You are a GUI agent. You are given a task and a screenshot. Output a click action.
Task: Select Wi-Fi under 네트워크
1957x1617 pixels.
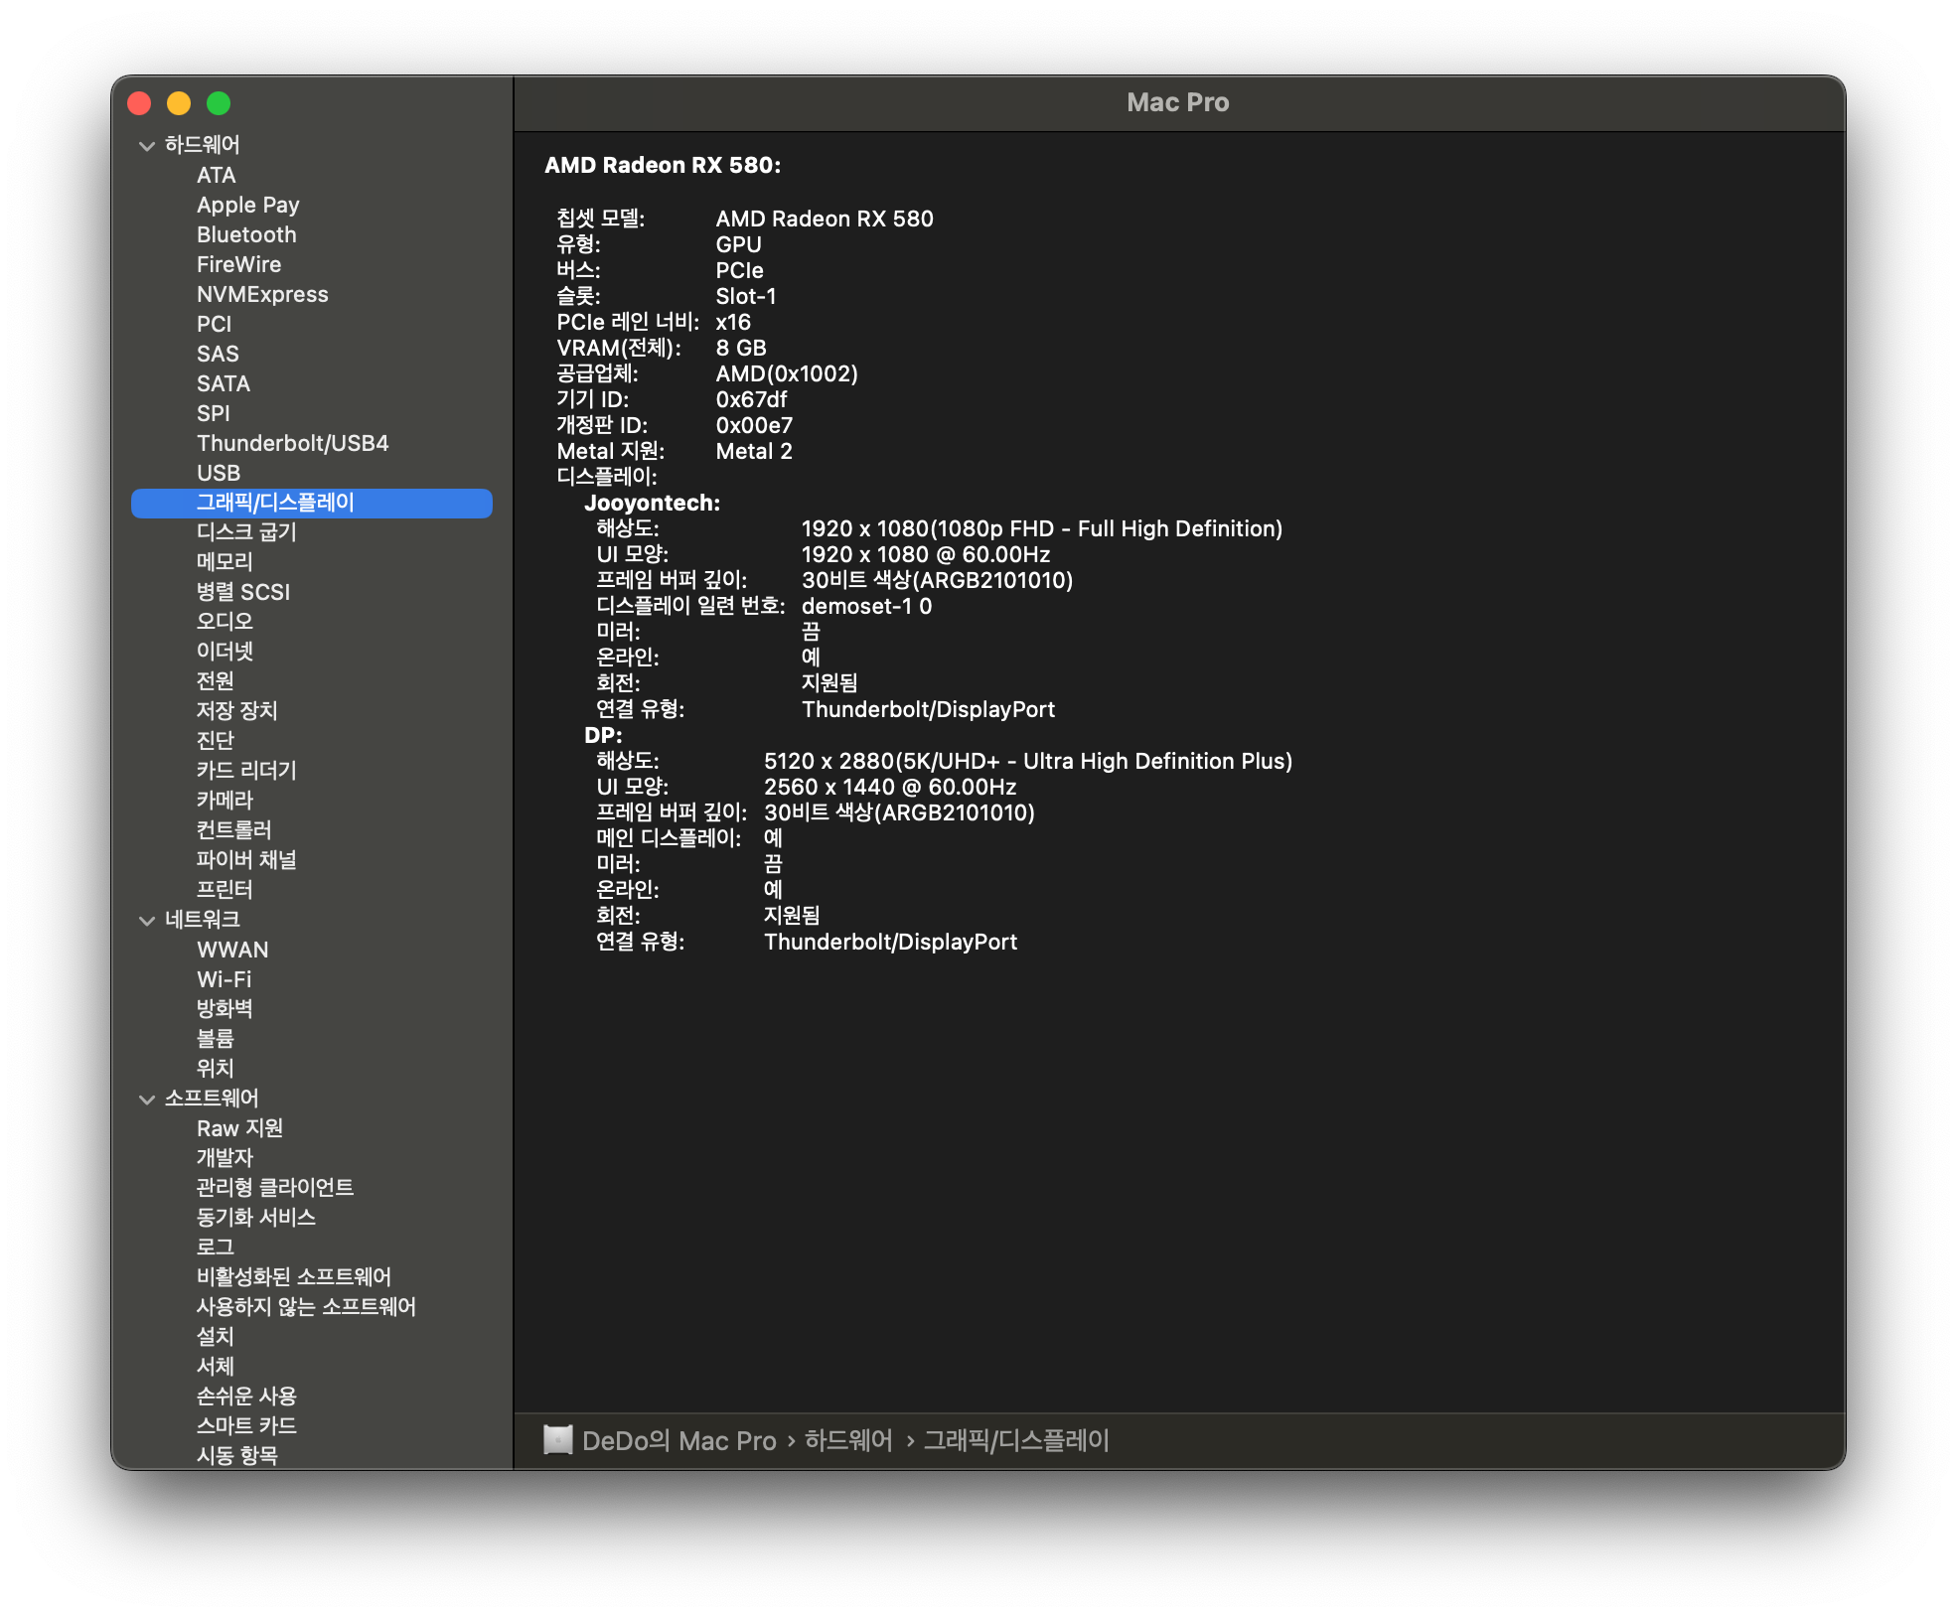click(x=225, y=979)
